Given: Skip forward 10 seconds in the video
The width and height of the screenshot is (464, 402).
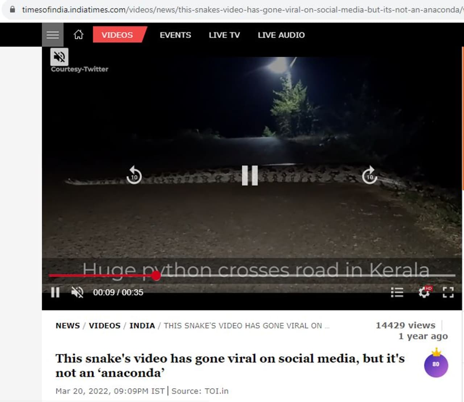Looking at the screenshot, I should tap(369, 175).
